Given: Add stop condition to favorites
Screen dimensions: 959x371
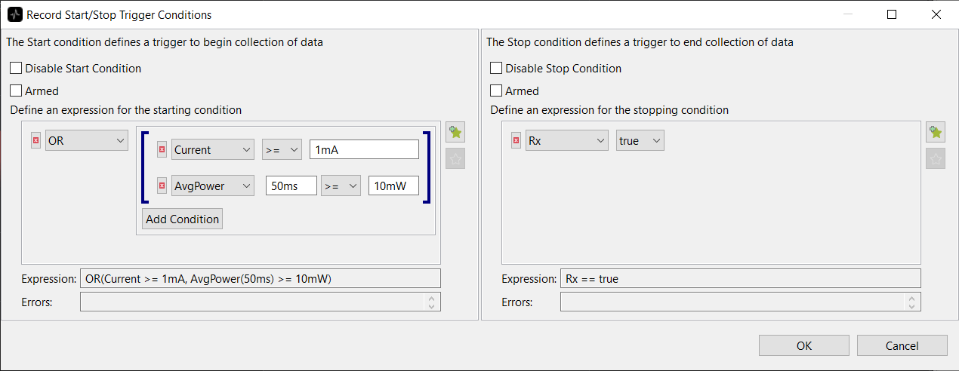Looking at the screenshot, I should 936,133.
